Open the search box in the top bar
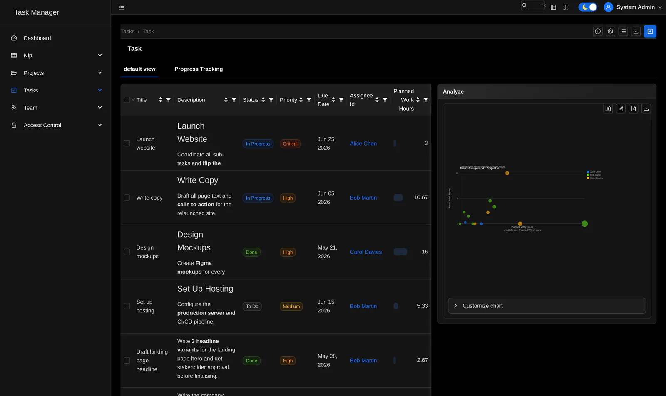 (x=533, y=5)
